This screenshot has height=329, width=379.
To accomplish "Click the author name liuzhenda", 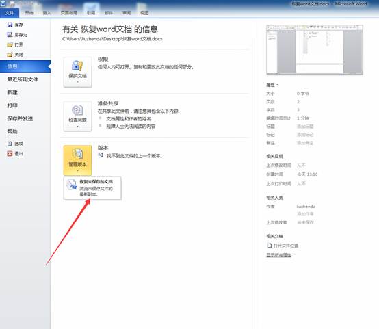I will [306, 207].
